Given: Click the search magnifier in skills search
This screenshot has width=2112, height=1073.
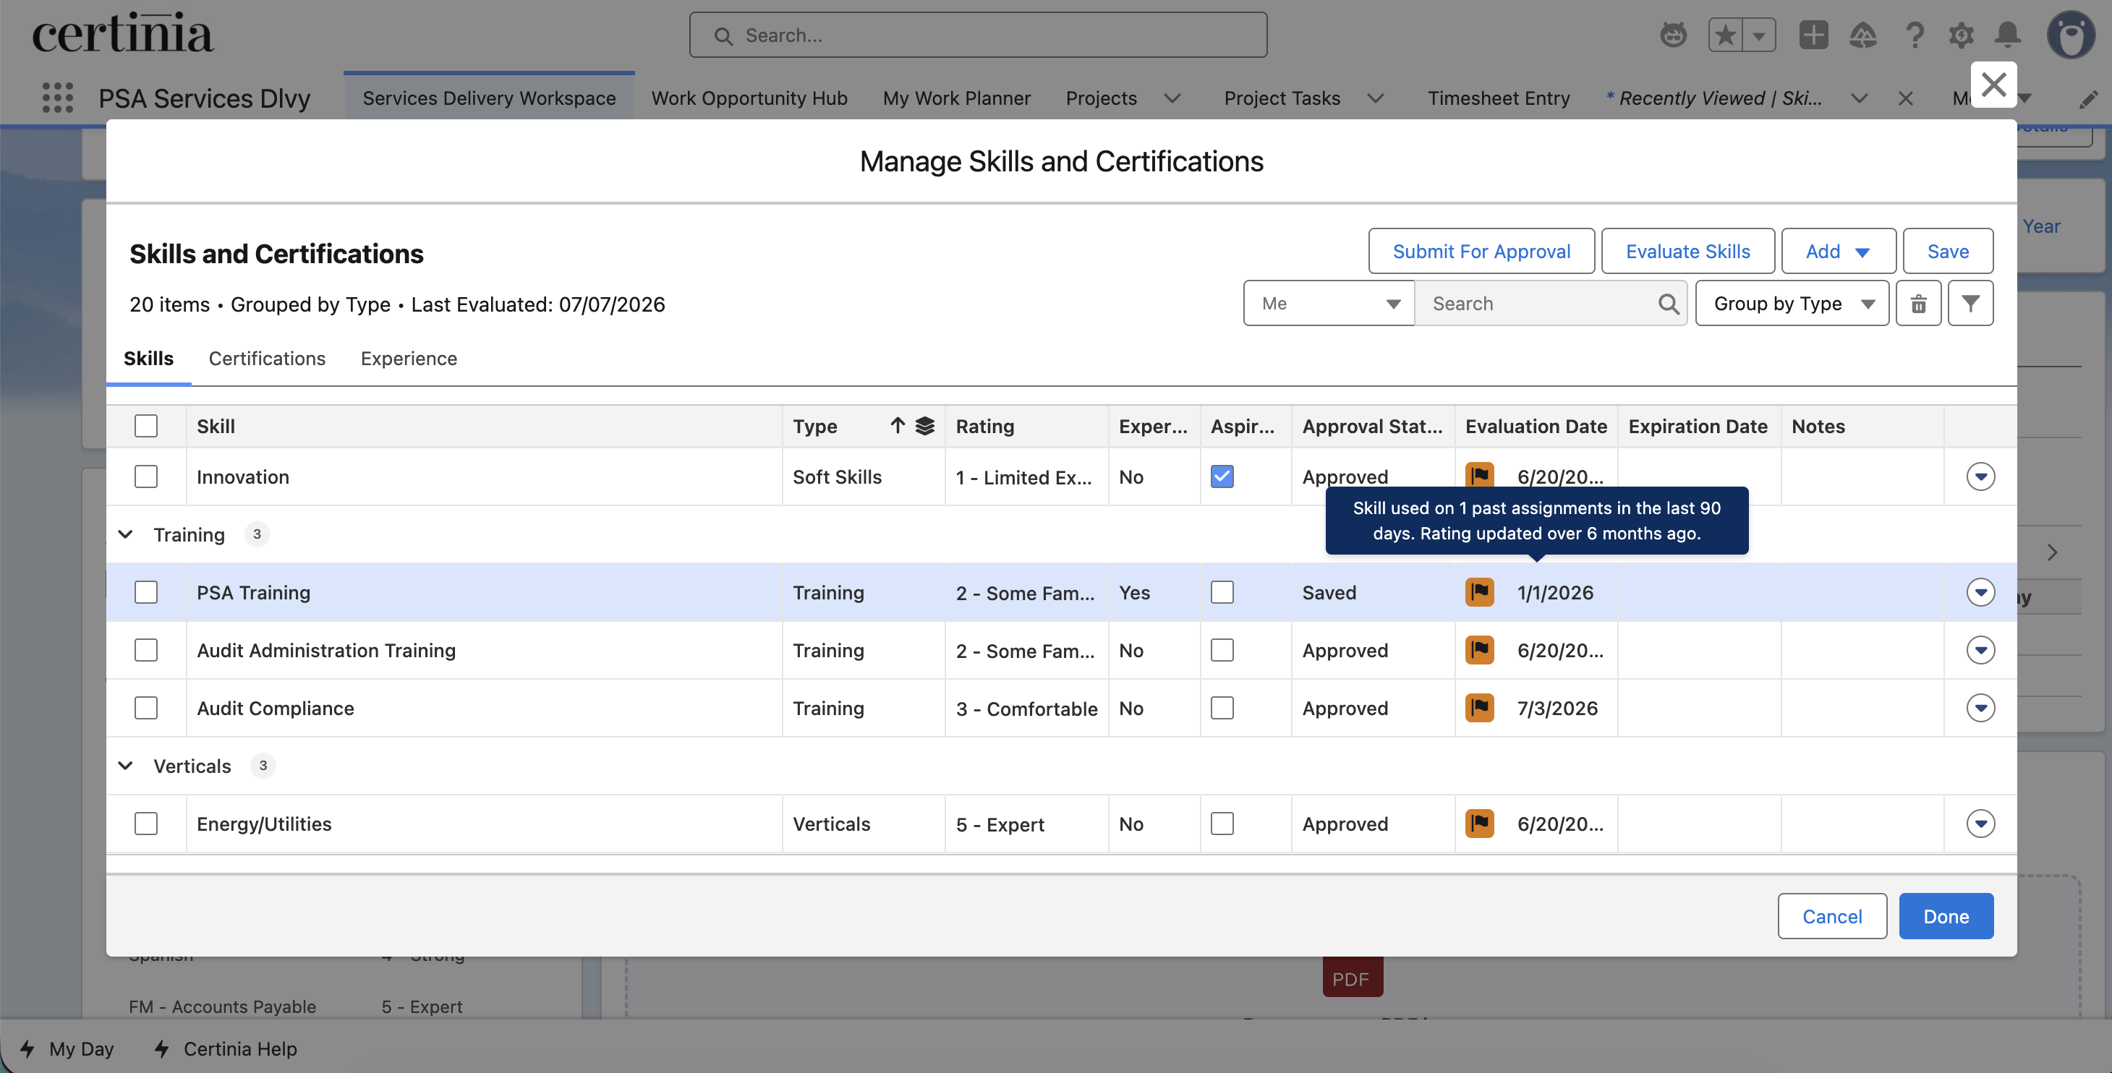Looking at the screenshot, I should [x=1668, y=303].
